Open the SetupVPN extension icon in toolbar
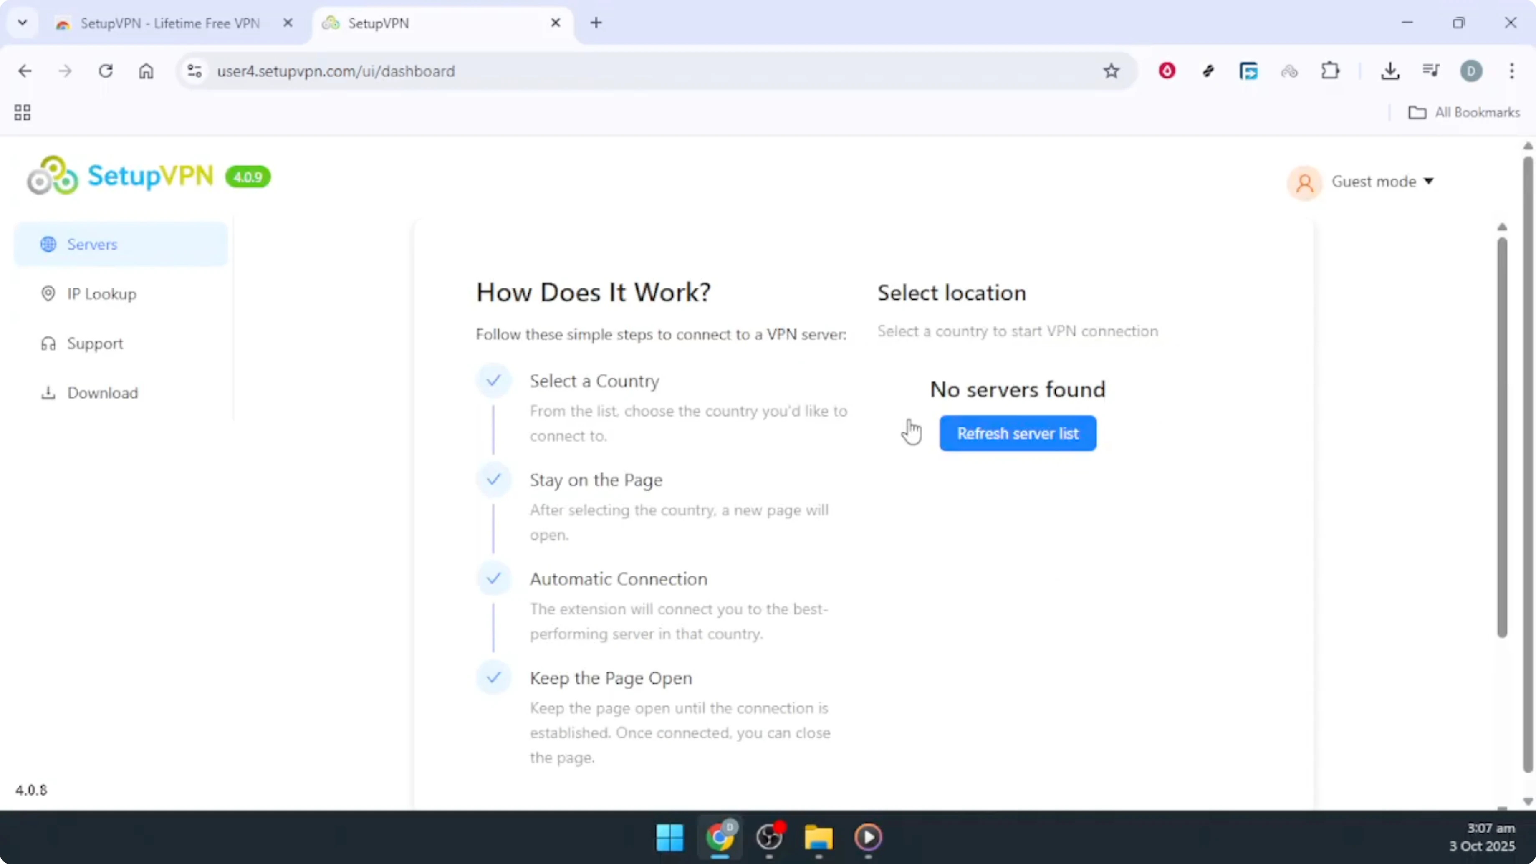Viewport: 1536px width, 864px height. click(x=1290, y=71)
